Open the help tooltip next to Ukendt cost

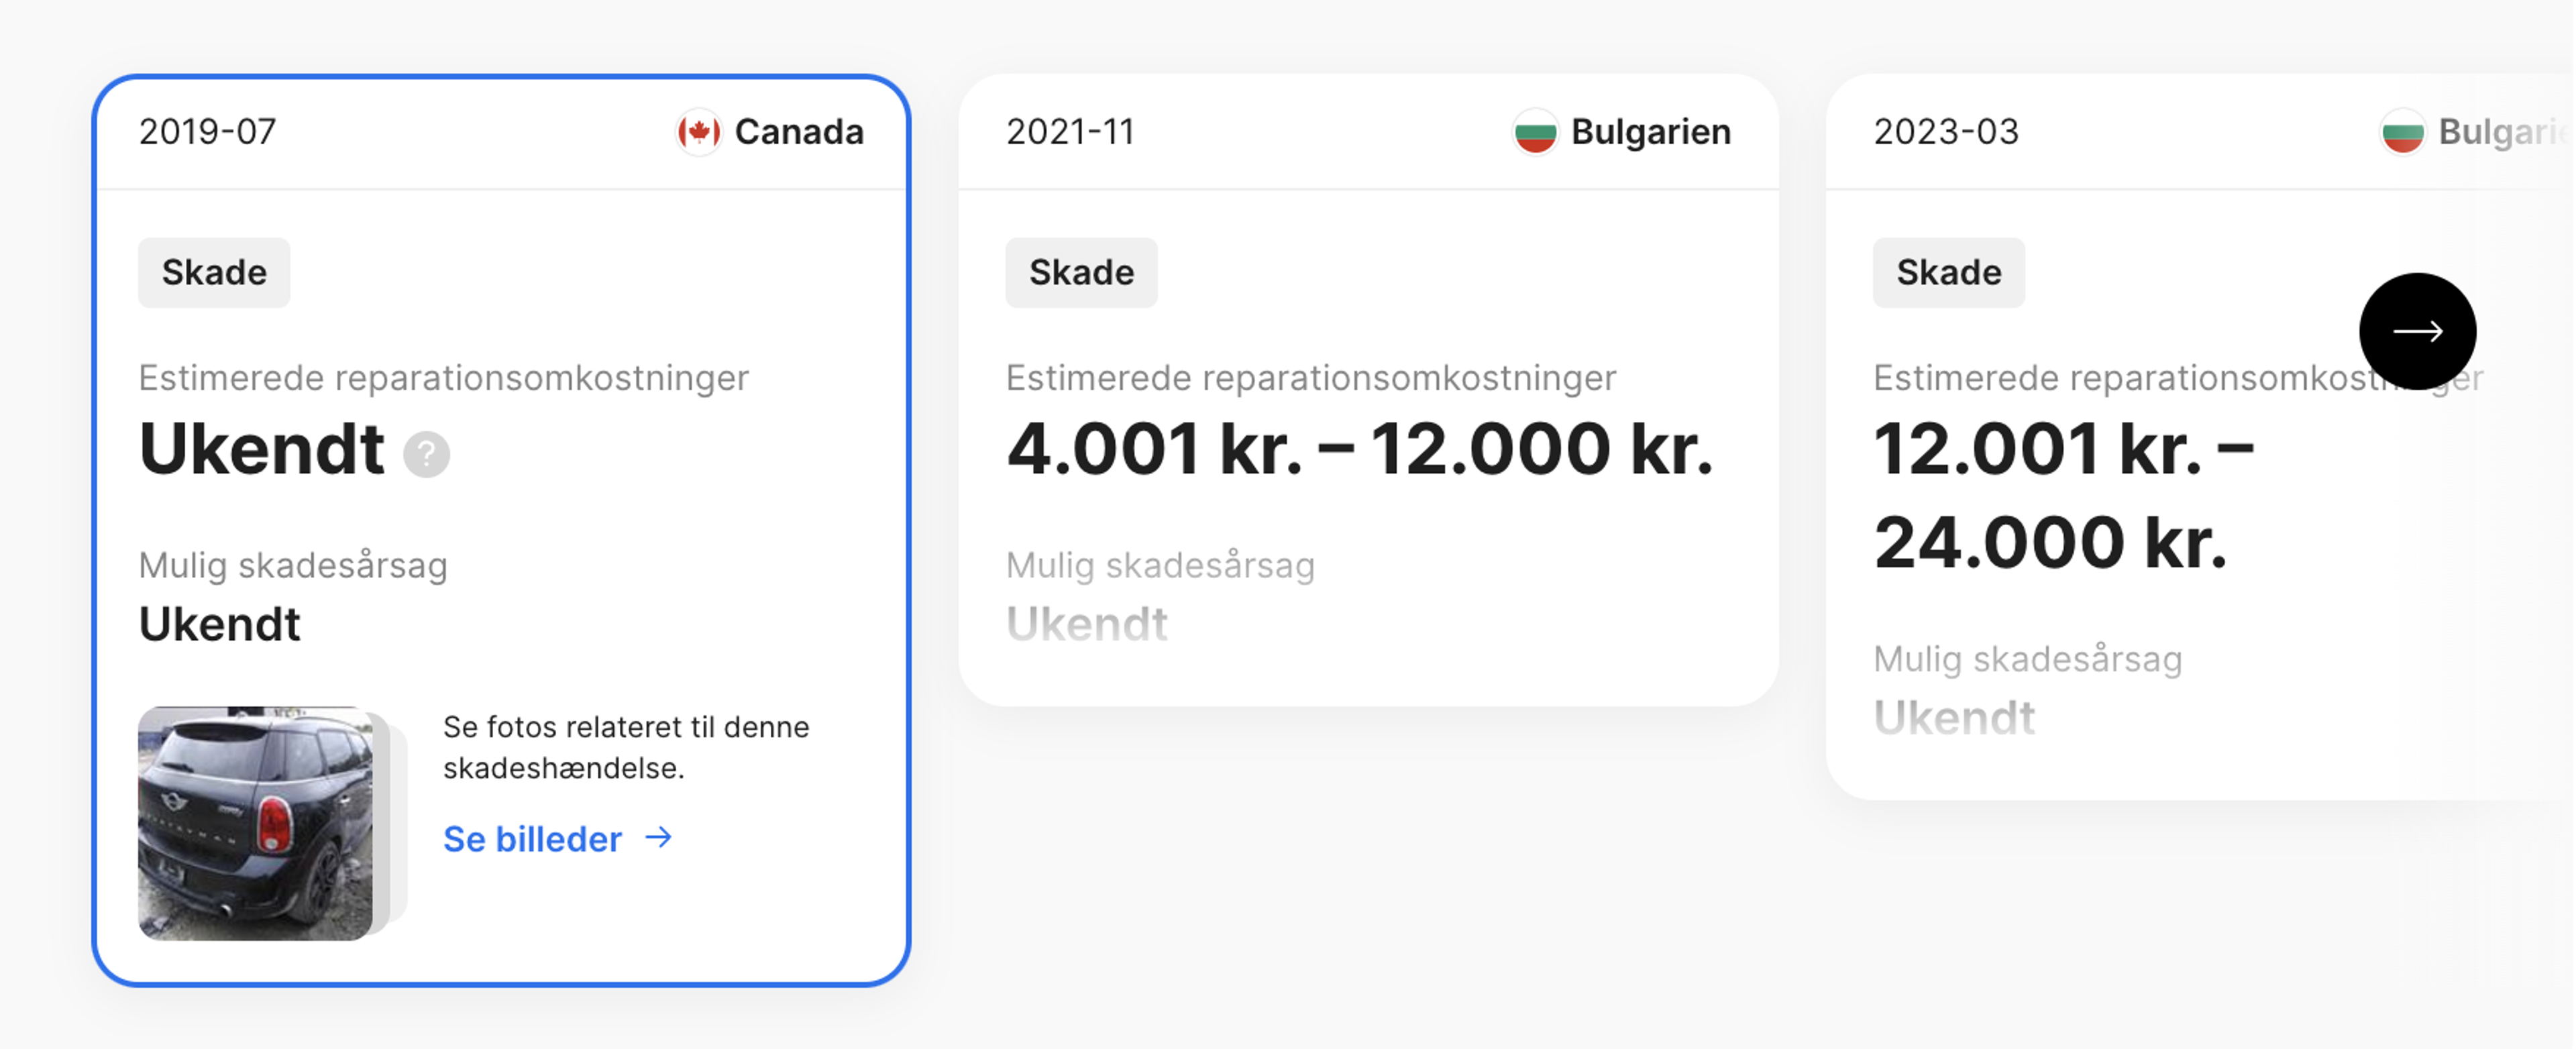point(428,455)
